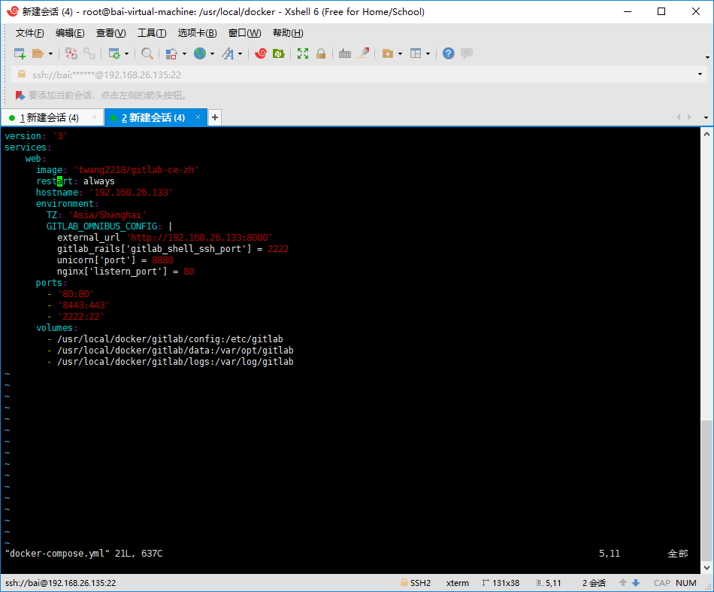714x592 pixels.
Task: Click the Encoding globe icon
Action: [200, 53]
